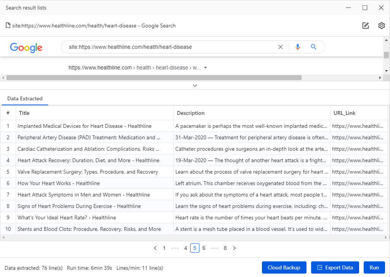Click the ellipsis after page 1
The image size is (390, 277).
click(175, 248)
